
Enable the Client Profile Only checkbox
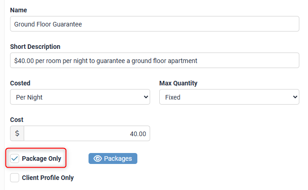coord(15,178)
